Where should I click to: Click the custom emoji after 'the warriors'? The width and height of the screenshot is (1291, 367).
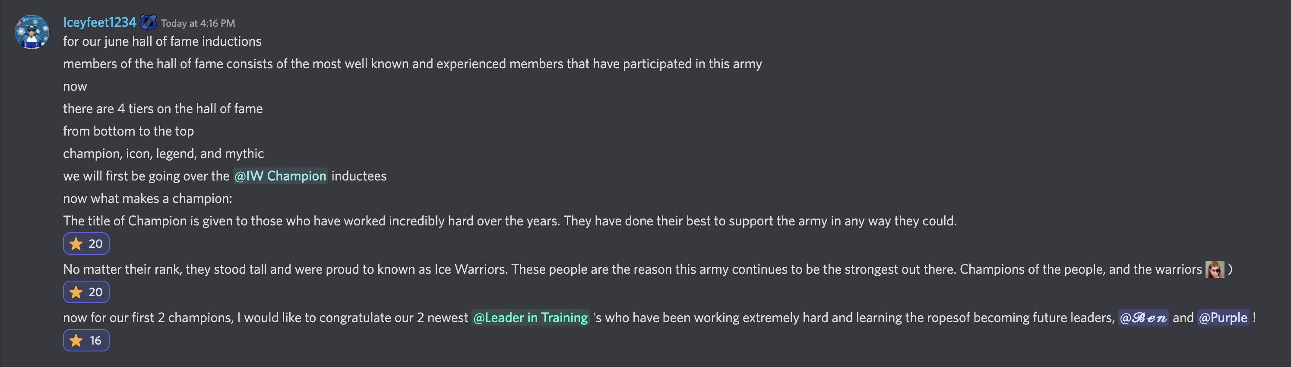[1214, 269]
